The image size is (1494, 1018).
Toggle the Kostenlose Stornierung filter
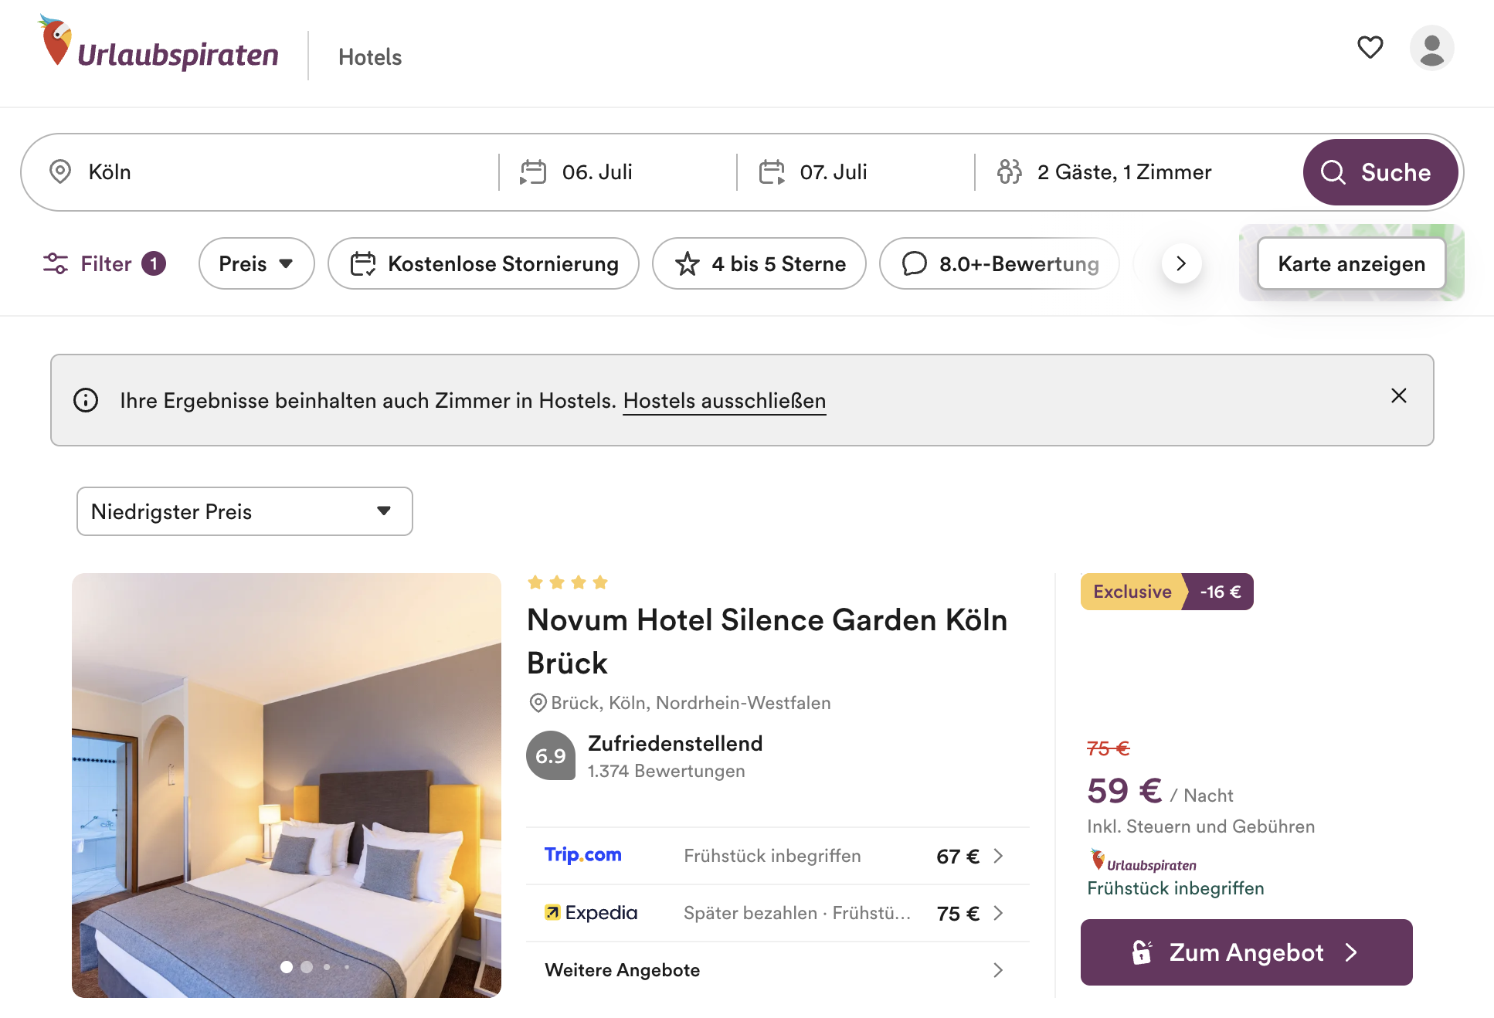tap(484, 263)
